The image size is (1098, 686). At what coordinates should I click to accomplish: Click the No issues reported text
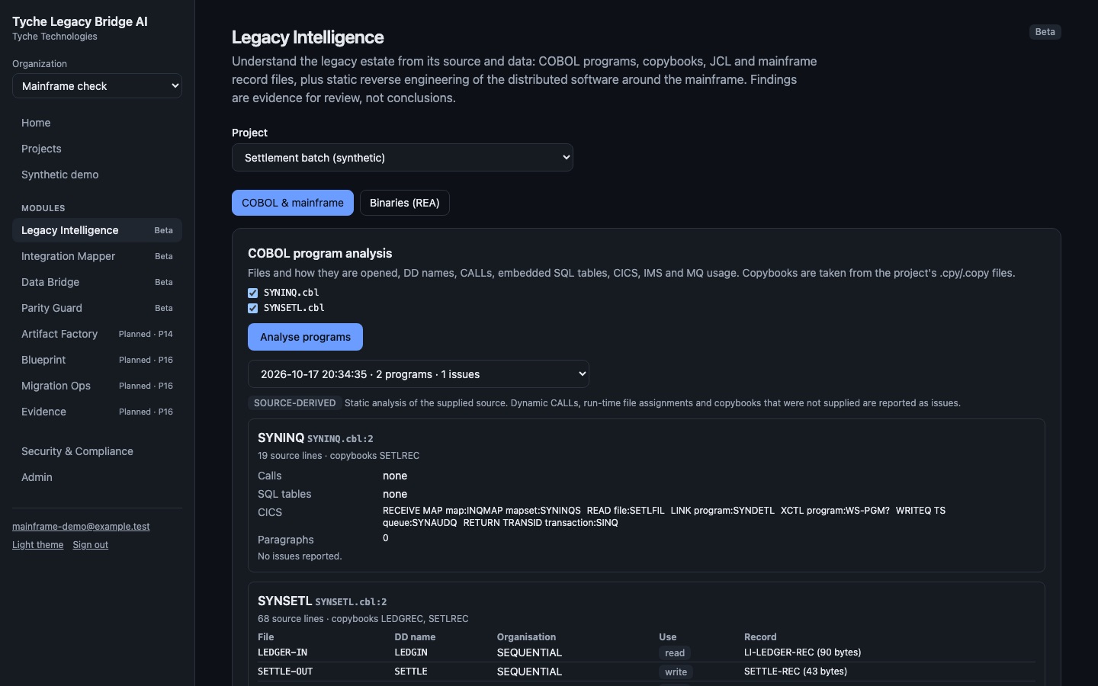pos(300,556)
